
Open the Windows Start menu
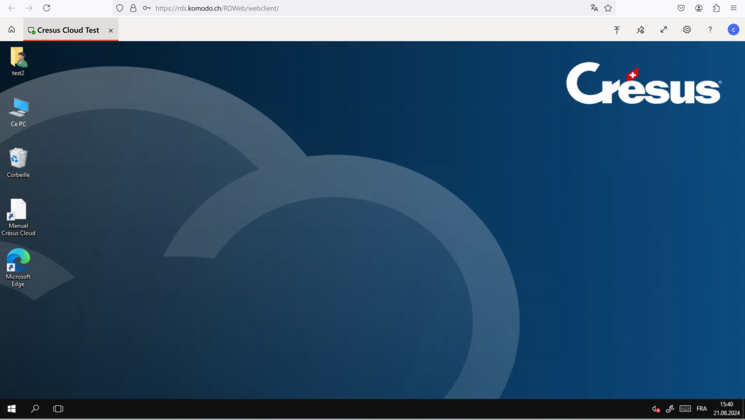11,408
